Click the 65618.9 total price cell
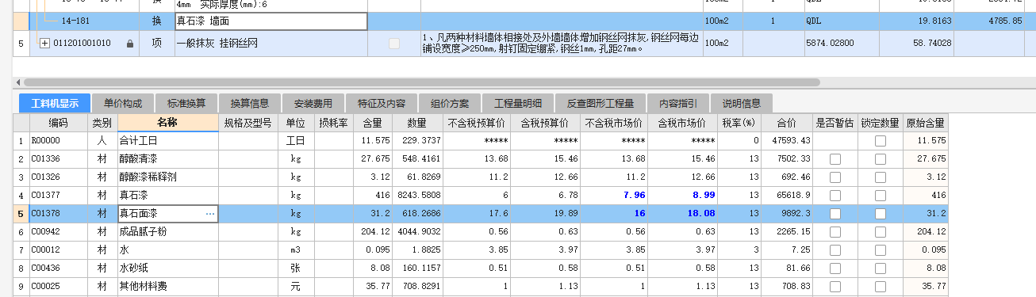 (786, 196)
